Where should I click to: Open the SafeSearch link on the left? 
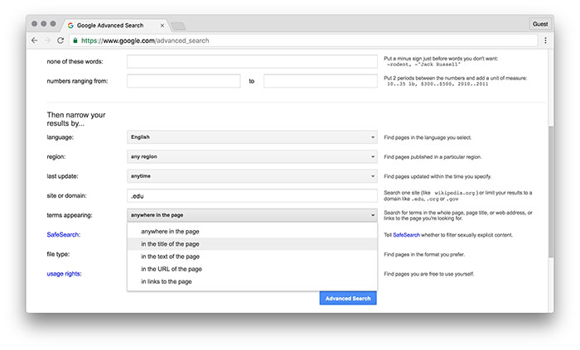[x=63, y=234]
